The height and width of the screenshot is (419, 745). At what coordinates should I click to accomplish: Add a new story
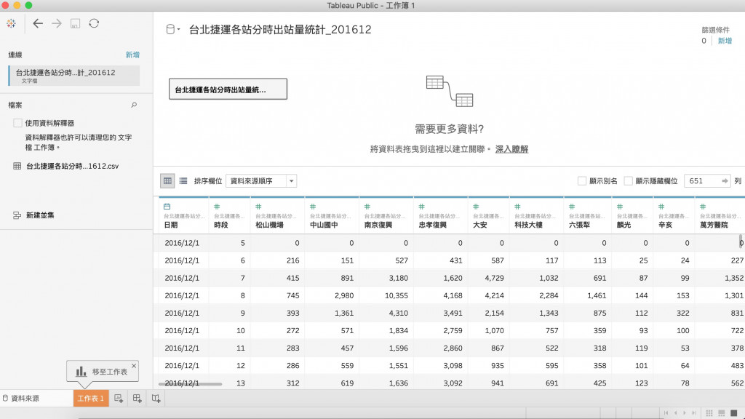click(156, 399)
